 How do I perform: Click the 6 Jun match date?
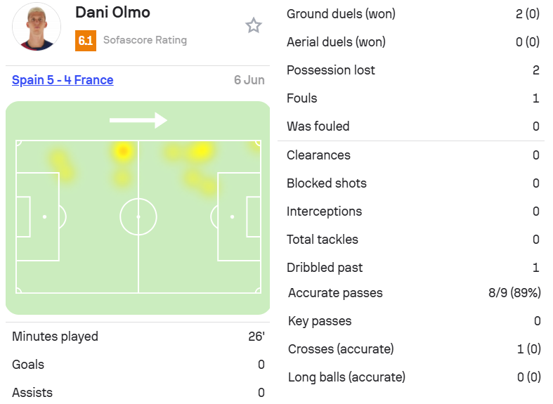pos(249,80)
